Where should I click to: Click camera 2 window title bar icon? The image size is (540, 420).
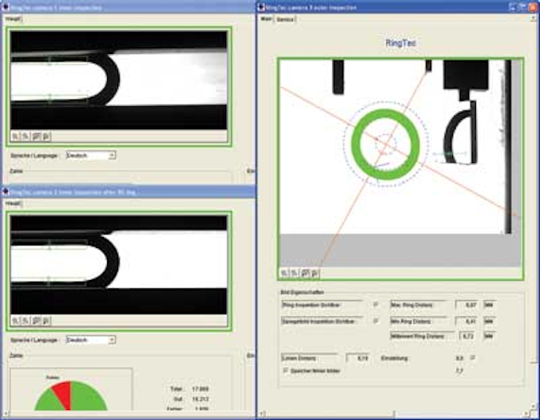(6, 191)
